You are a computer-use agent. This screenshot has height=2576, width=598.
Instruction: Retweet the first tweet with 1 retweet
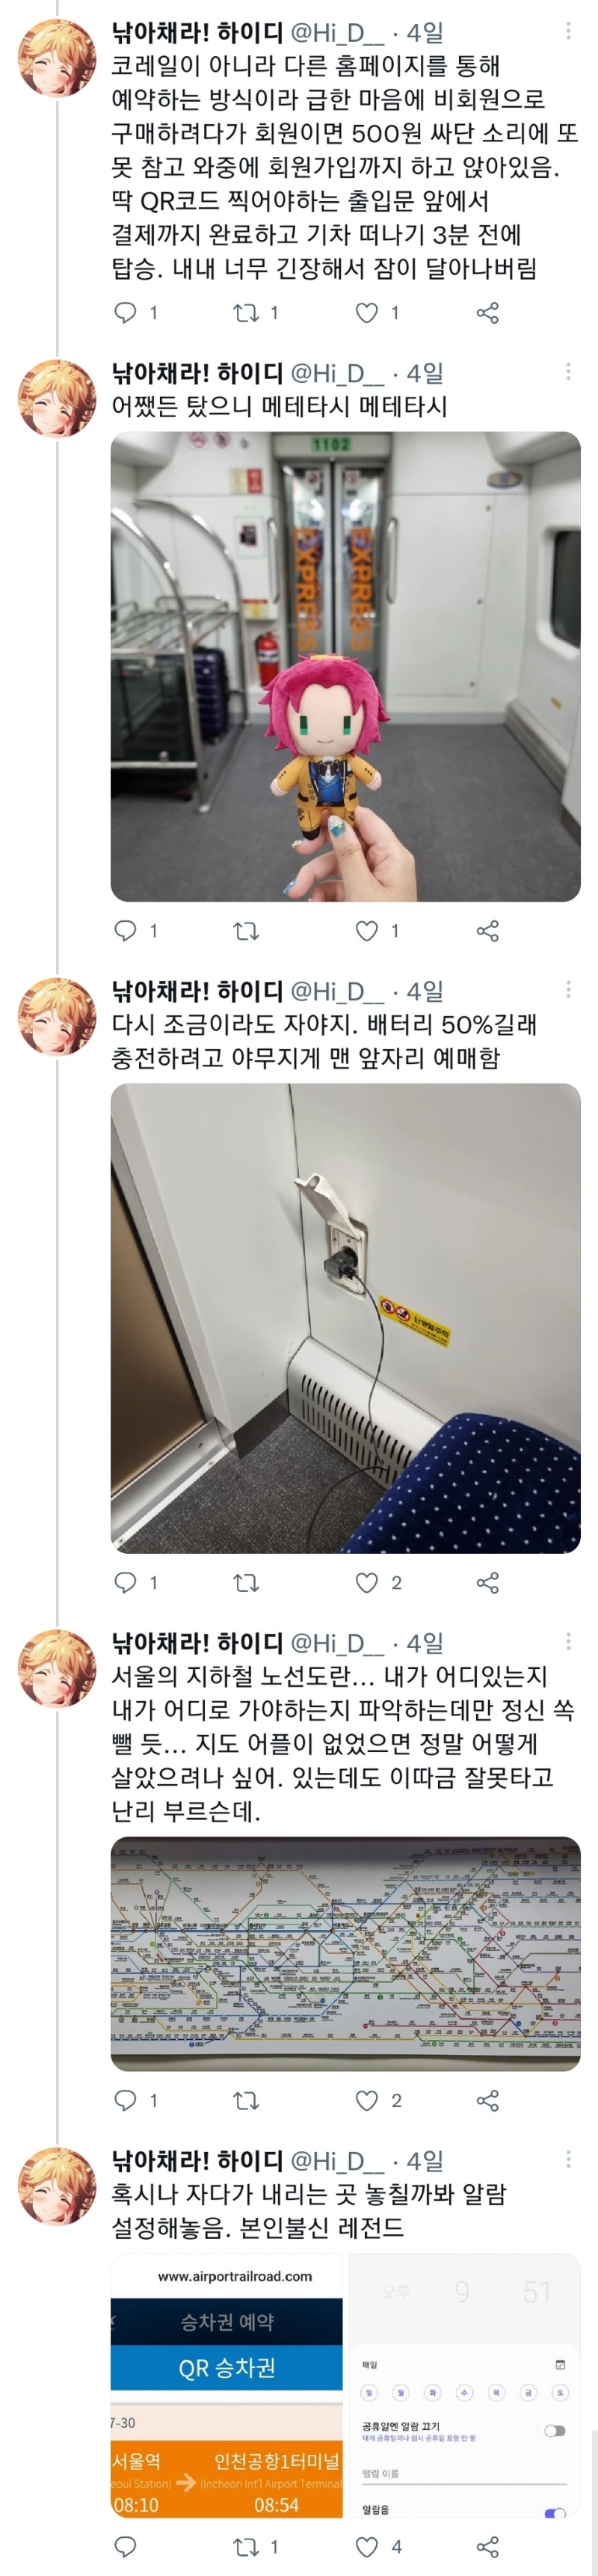[246, 313]
